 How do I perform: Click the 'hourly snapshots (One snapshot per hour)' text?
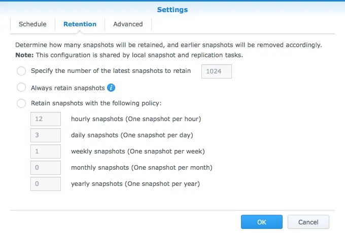(x=136, y=119)
